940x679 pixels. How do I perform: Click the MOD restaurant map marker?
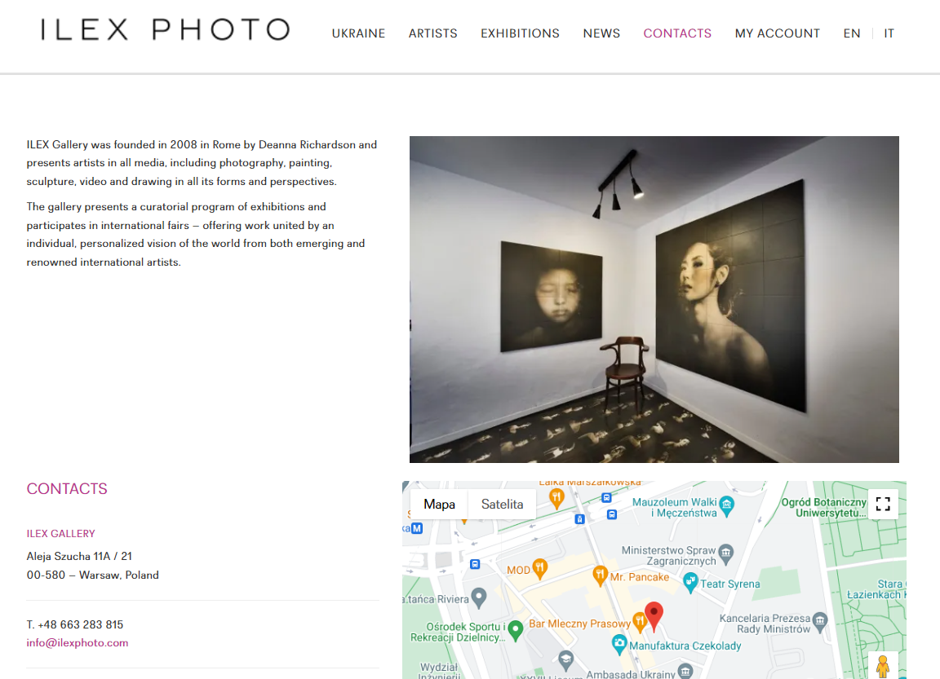540,568
